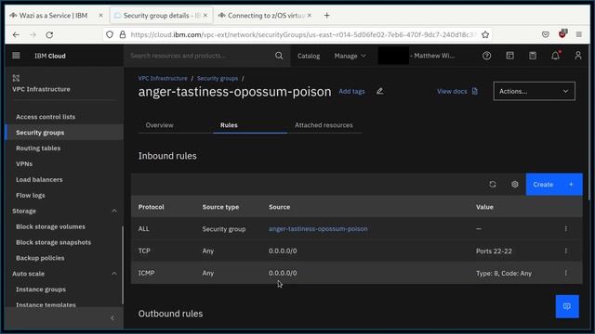Click the search magnifier icon

pos(279,56)
